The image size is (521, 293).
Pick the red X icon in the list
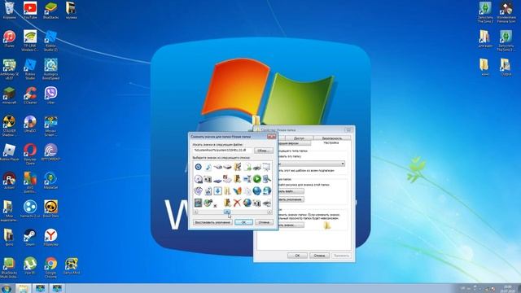pos(237,203)
